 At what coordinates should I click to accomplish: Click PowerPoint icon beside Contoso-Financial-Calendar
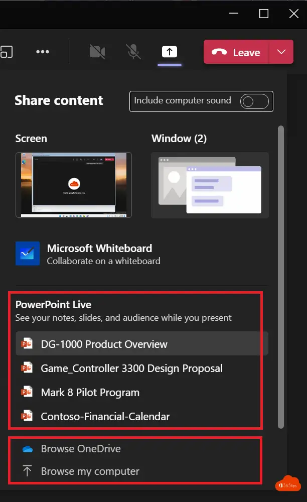[27, 416]
